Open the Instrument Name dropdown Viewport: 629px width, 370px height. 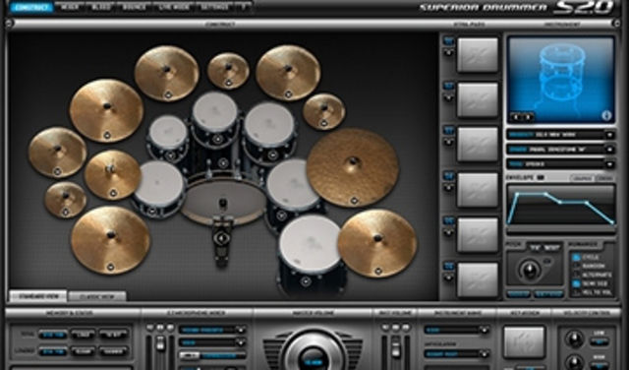tap(456, 330)
